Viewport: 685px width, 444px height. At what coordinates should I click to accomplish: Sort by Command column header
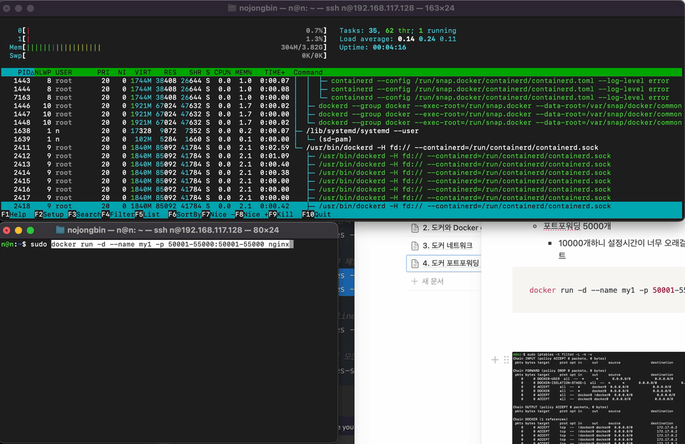point(308,73)
